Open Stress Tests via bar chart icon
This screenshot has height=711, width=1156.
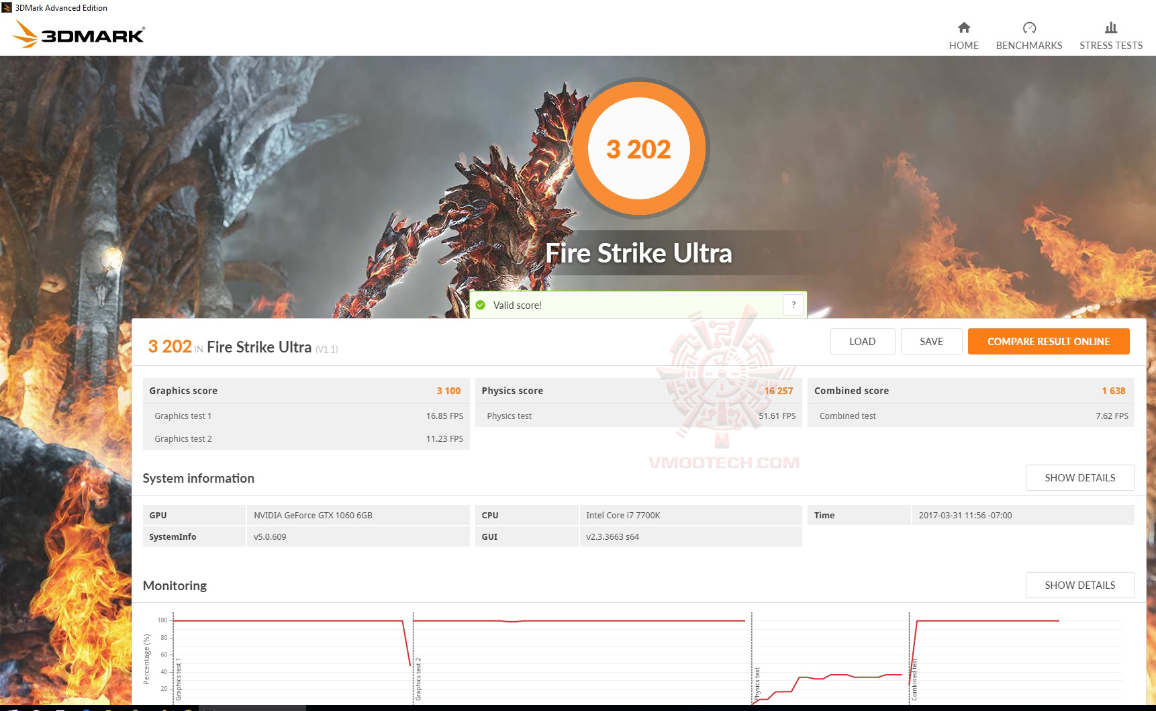point(1111,28)
